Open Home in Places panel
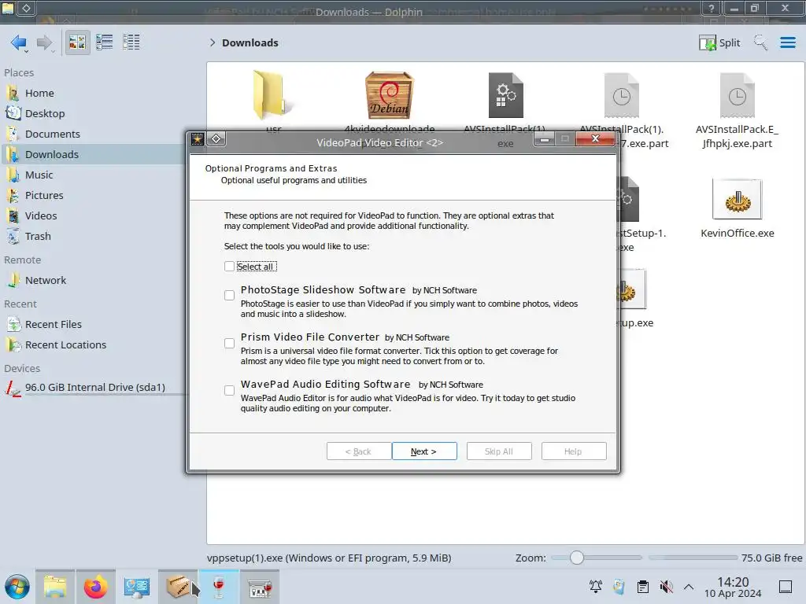 tap(39, 93)
